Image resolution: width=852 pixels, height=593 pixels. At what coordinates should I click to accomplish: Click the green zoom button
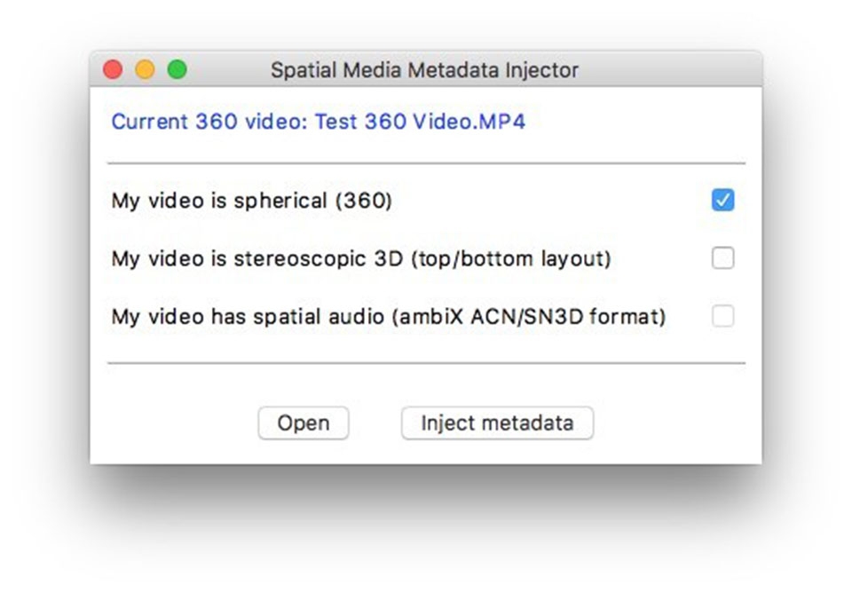click(177, 68)
